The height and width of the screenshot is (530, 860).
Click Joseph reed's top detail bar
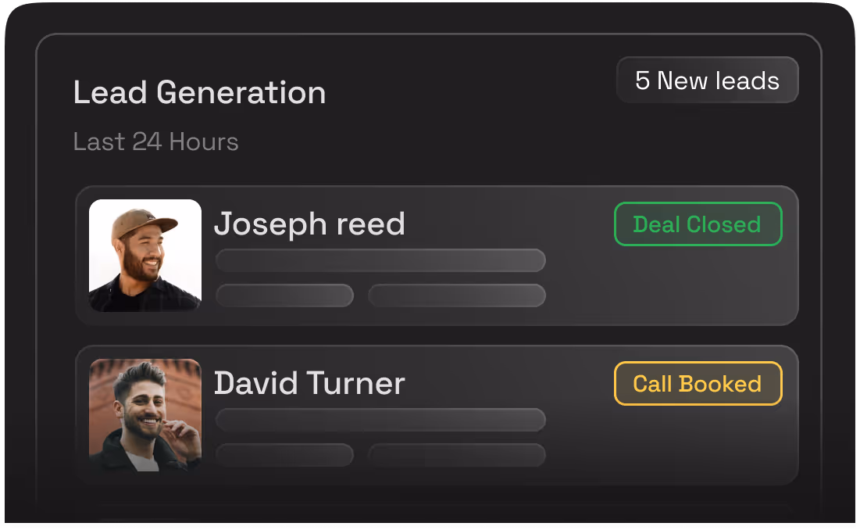[x=380, y=260]
